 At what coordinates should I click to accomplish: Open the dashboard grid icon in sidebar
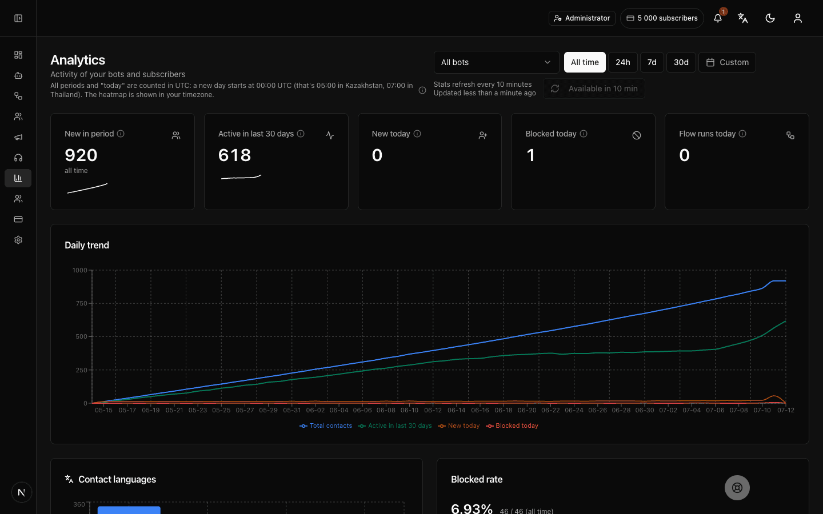pyautogui.click(x=18, y=55)
